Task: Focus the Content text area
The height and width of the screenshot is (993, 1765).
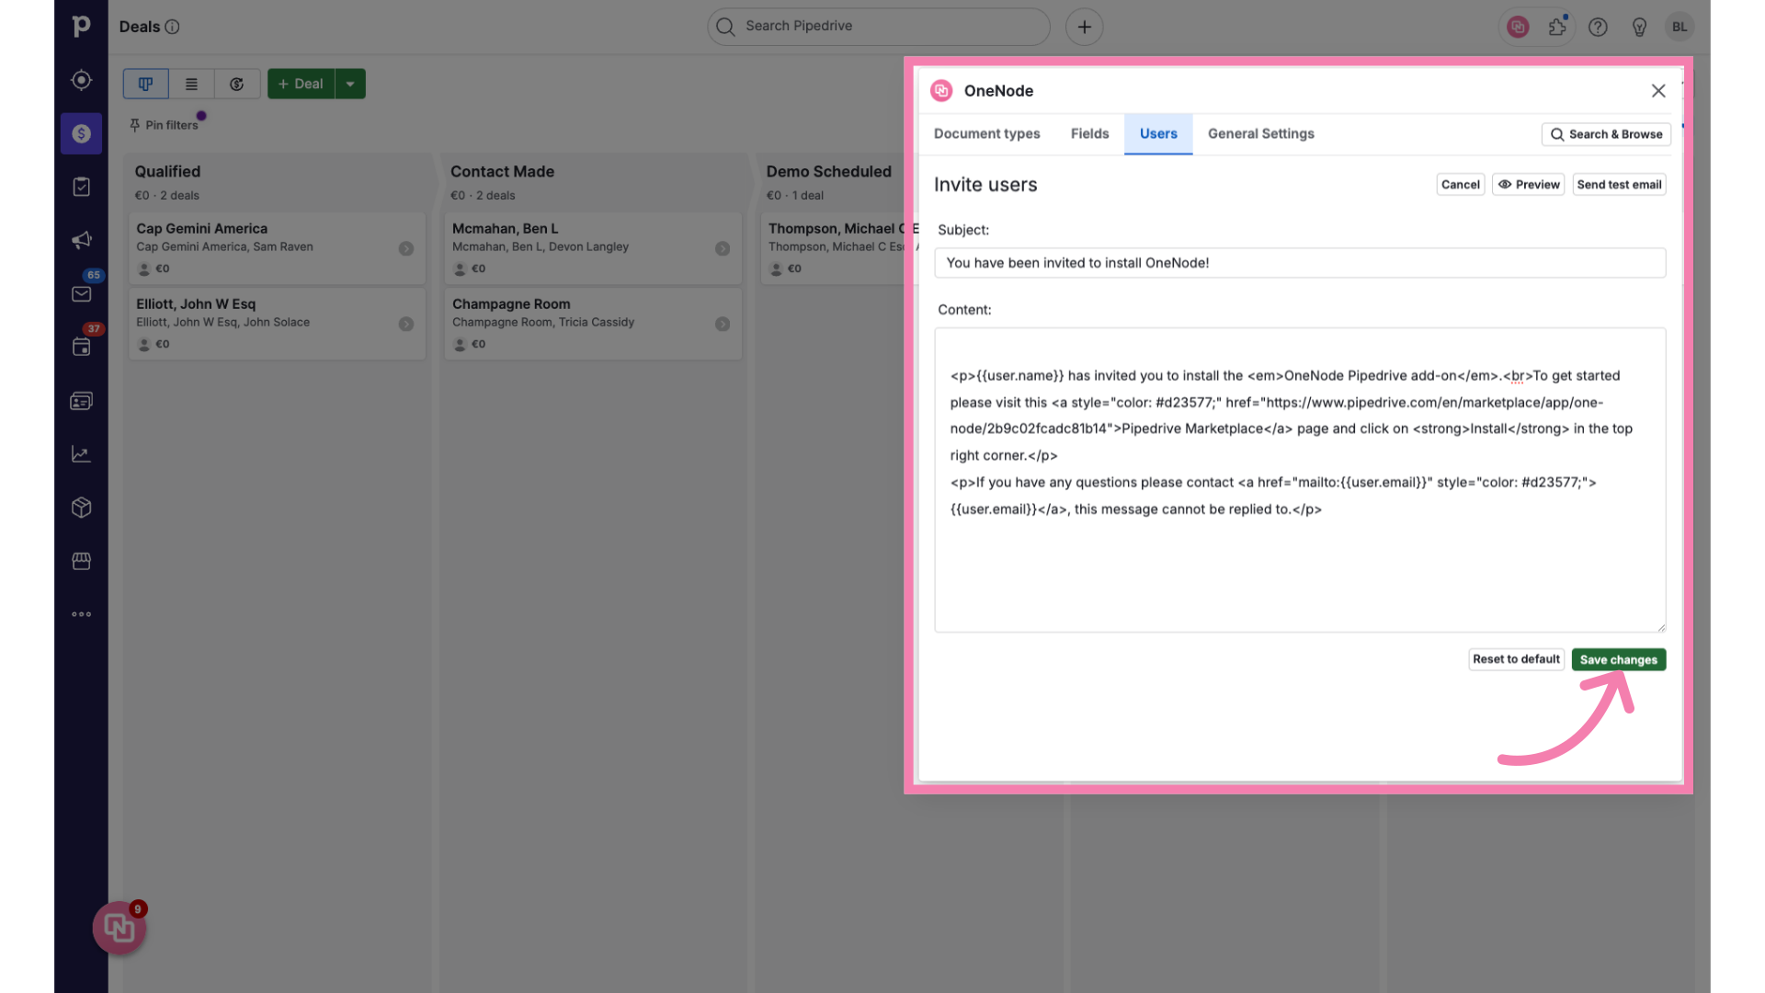Action: coord(1300,480)
